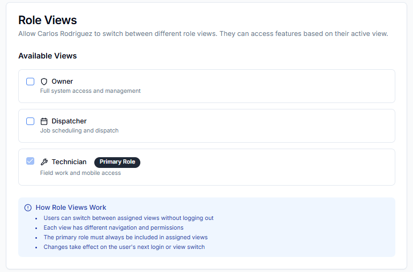Enable the Owner role view checkbox
Screen dimensions: 413x272
[x=31, y=82]
